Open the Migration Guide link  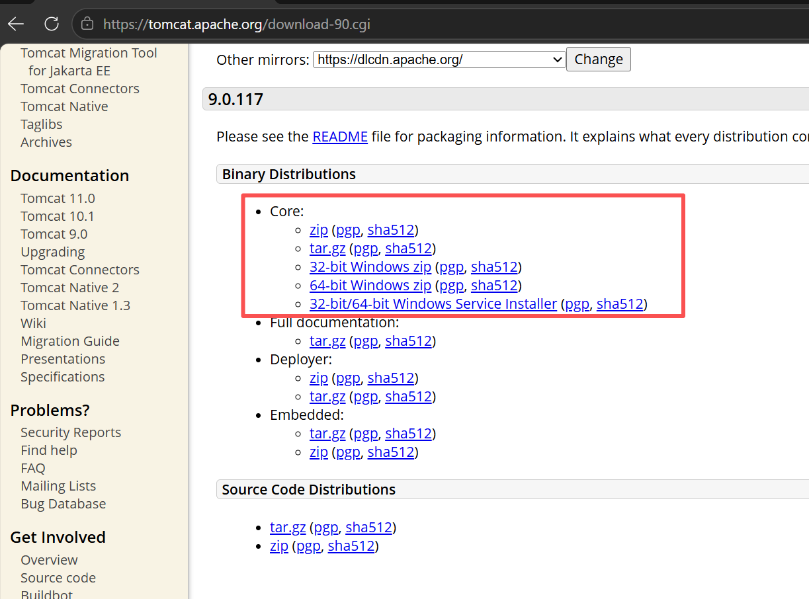[x=70, y=341]
